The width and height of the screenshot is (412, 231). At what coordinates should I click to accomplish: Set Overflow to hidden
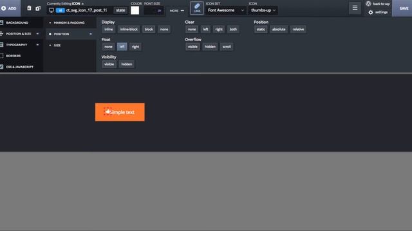point(211,47)
